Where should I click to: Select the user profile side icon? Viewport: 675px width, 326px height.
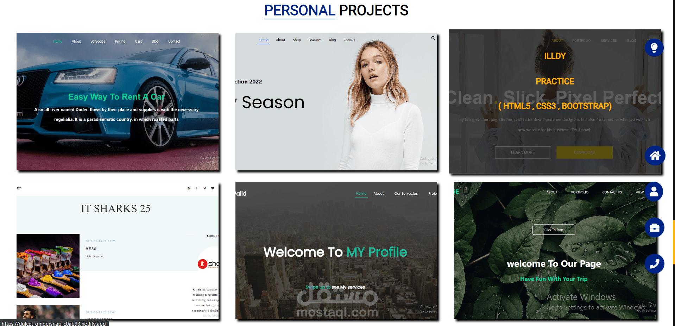pos(654,192)
